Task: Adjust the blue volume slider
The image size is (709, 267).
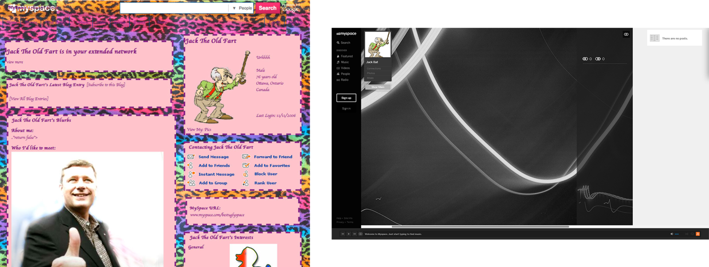Action: point(677,234)
